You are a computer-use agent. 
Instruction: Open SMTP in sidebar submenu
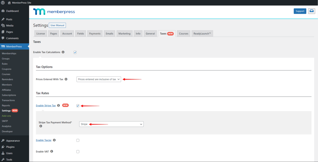(x=5, y=121)
